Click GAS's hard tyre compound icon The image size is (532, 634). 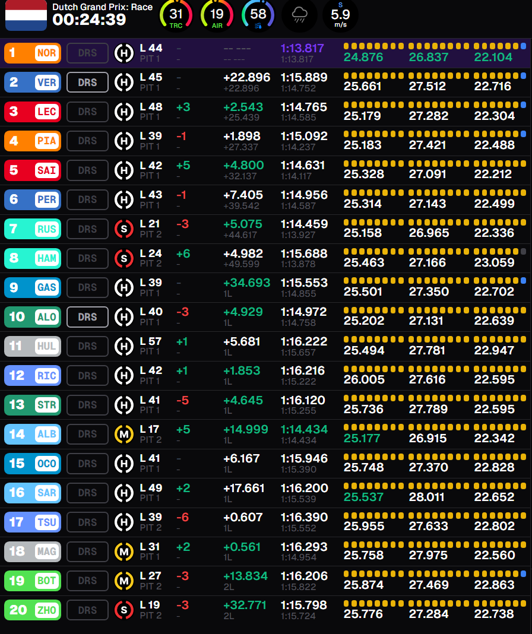[123, 287]
